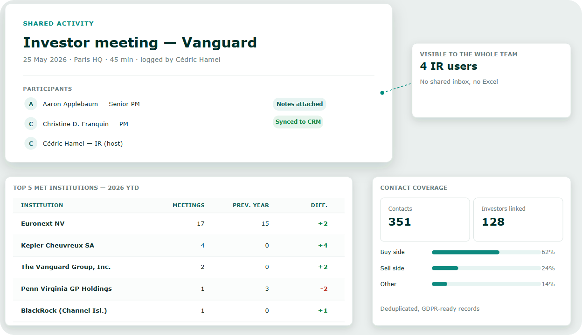Image resolution: width=582 pixels, height=335 pixels.
Task: Click Penn Virginia previous year value 3
Action: [267, 289]
